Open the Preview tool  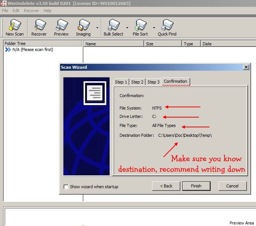tap(61, 26)
